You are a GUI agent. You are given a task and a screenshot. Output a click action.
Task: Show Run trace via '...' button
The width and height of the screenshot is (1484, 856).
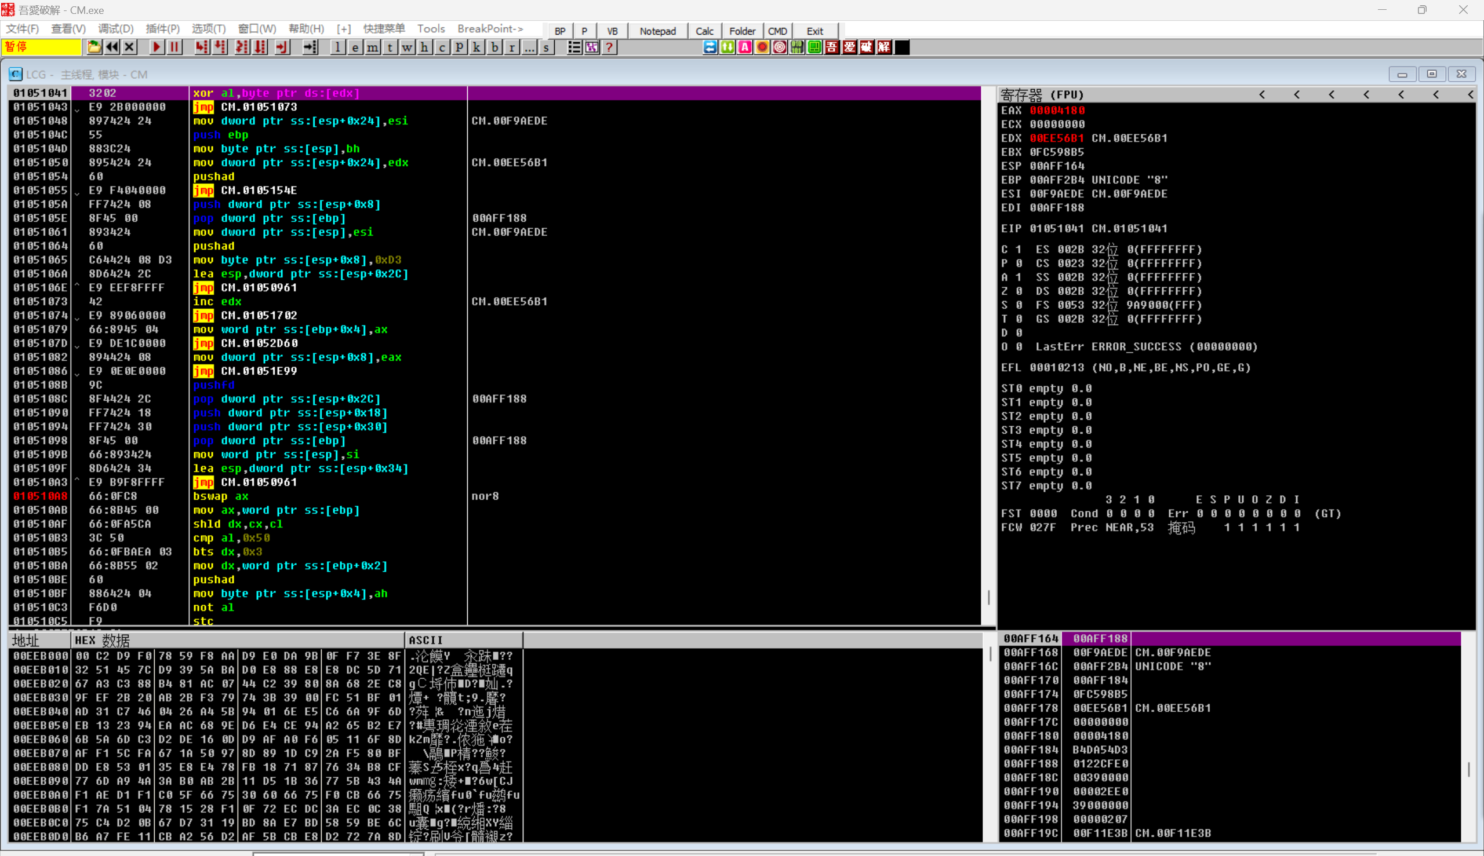529,47
